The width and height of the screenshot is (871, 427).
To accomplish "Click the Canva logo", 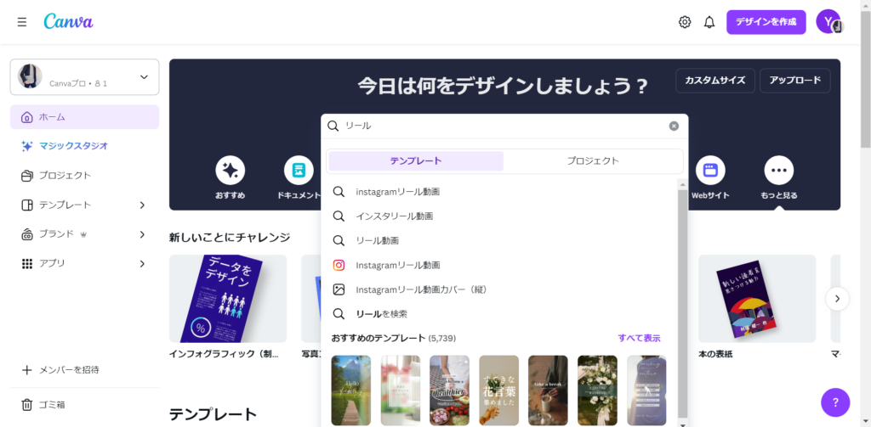I will (68, 21).
